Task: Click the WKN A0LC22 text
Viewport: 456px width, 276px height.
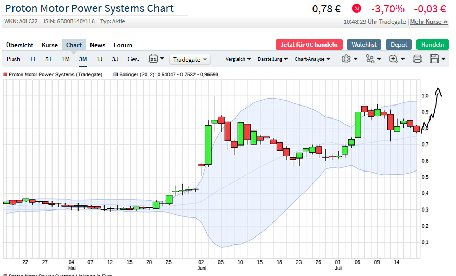Action: [x=21, y=21]
